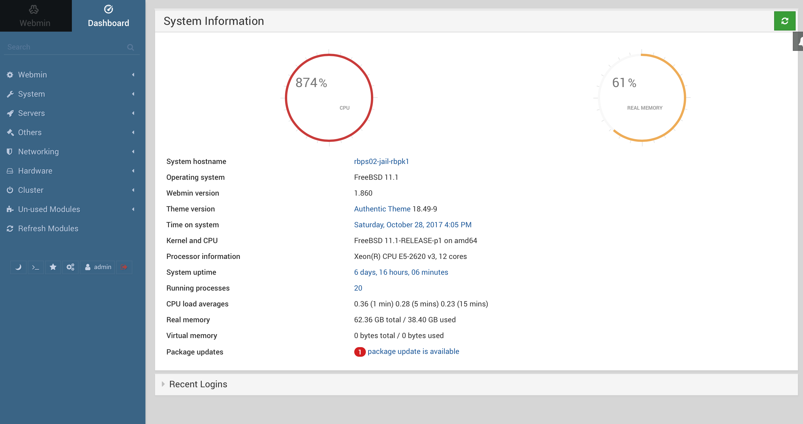Open theme configuration with the gears icon
The image size is (803, 424).
pyautogui.click(x=70, y=267)
